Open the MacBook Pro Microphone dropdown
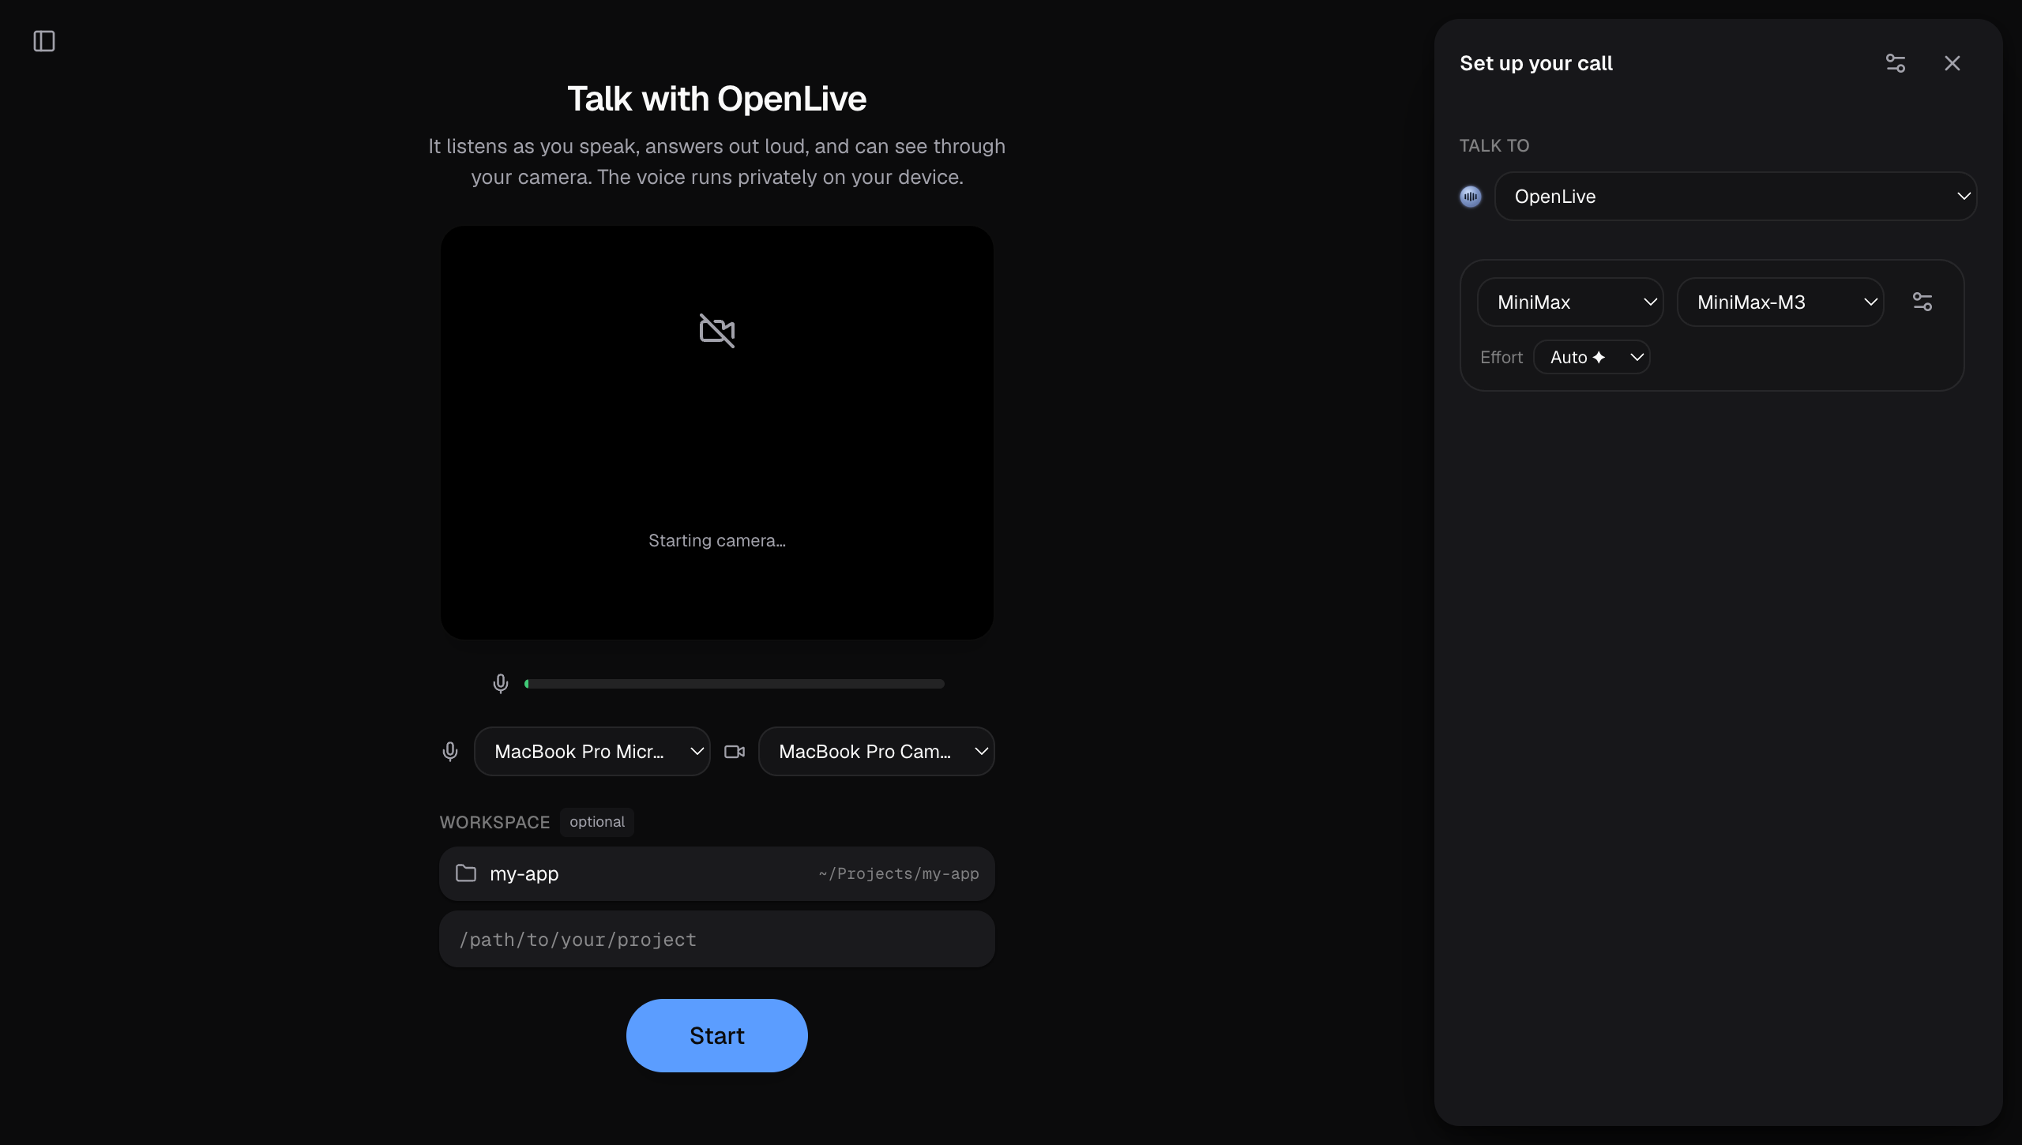 pos(592,751)
